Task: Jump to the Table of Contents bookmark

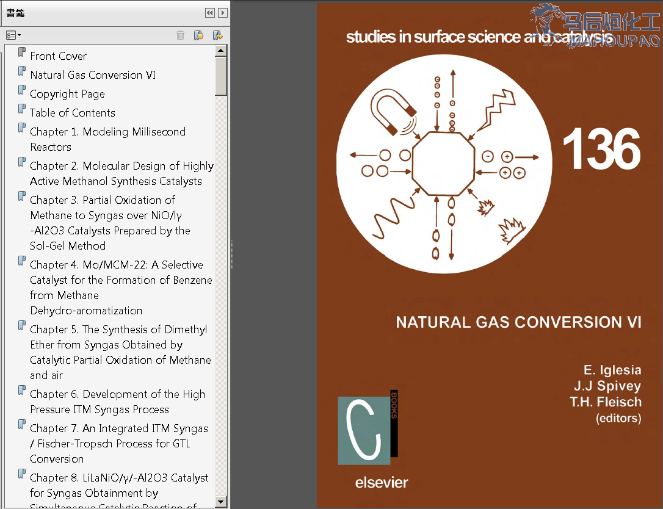Action: coord(72,112)
